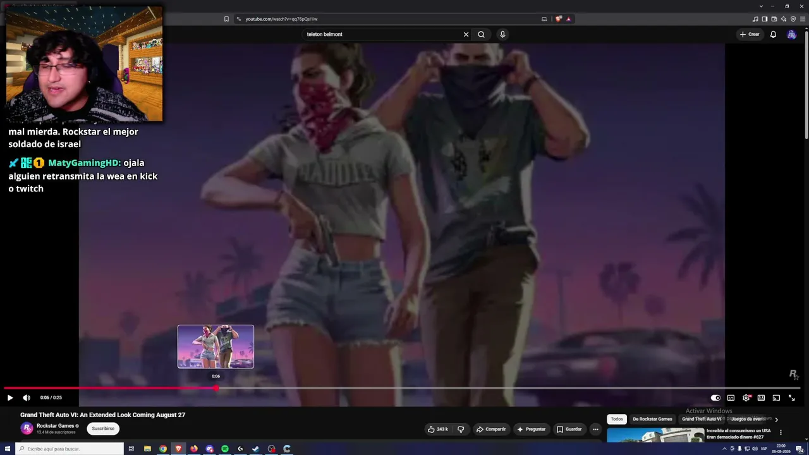Open the system volume speaker icon

pos(755,449)
